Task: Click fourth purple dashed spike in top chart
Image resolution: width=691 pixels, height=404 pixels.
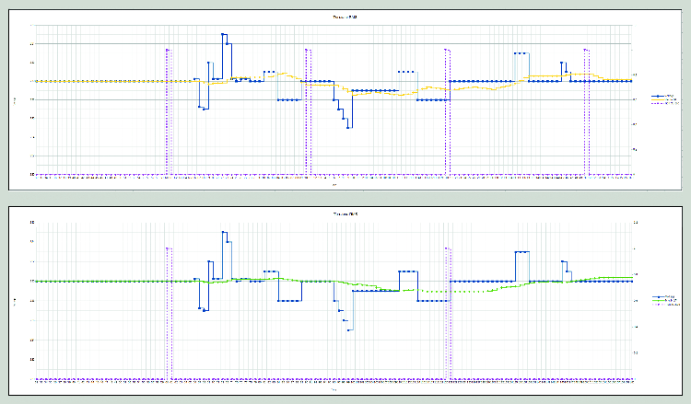Action: 587,49
